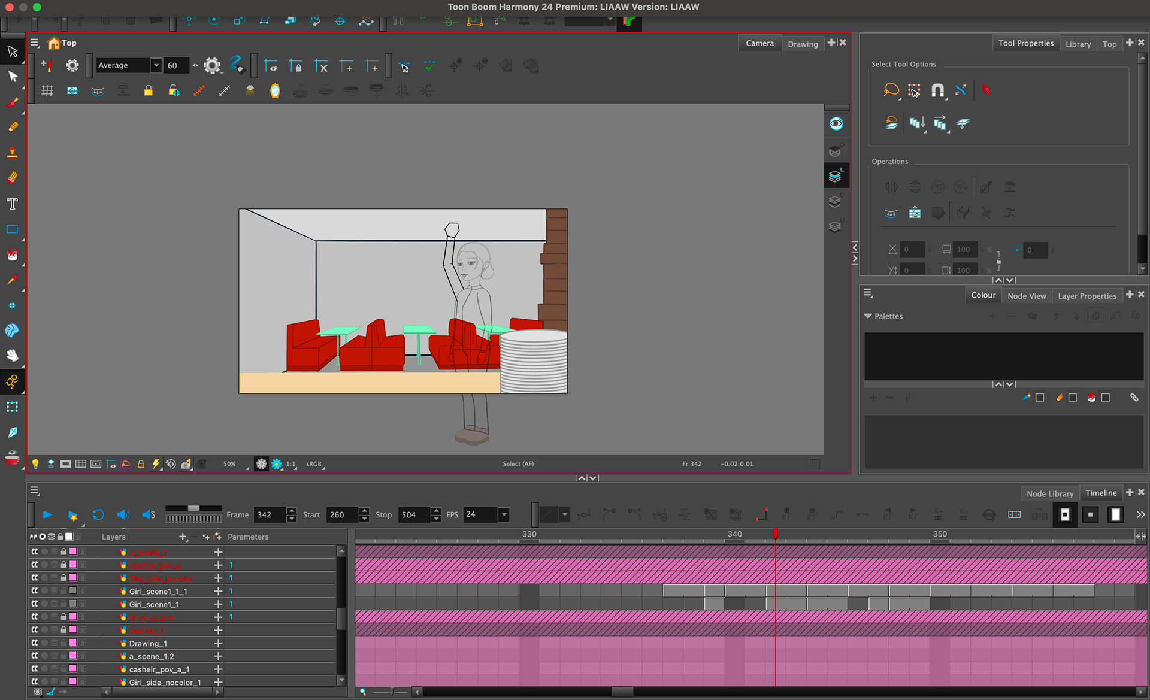Unlock the a_scene_1 layer lock
Viewport: 1150px width, 700px height.
pos(63,552)
